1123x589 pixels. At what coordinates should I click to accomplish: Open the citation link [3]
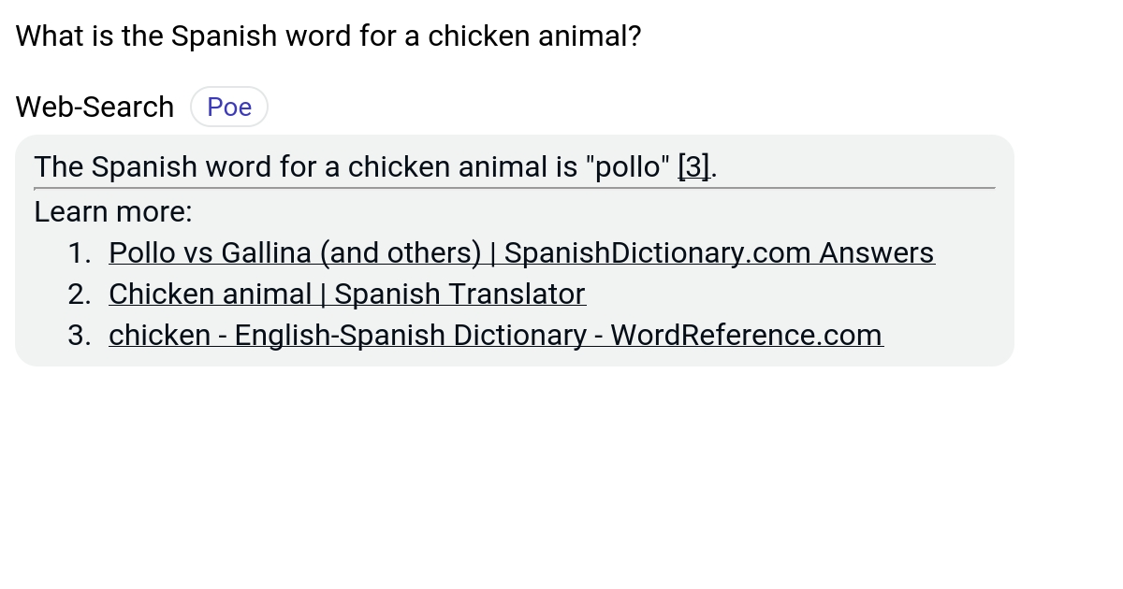(693, 166)
